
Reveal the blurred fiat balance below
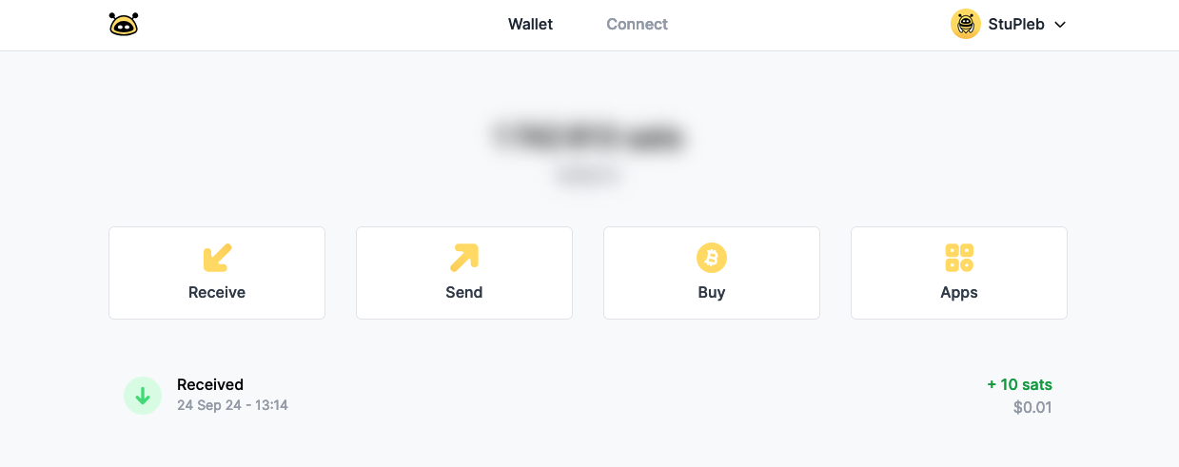(589, 176)
